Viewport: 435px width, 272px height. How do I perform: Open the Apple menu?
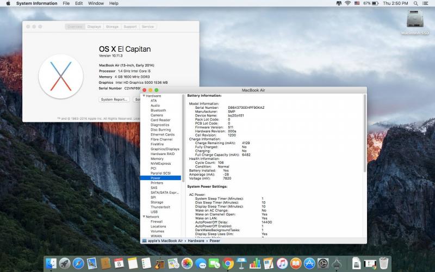click(8, 3)
